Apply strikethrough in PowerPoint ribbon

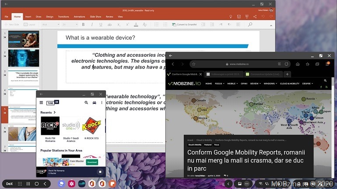coord(109,24)
